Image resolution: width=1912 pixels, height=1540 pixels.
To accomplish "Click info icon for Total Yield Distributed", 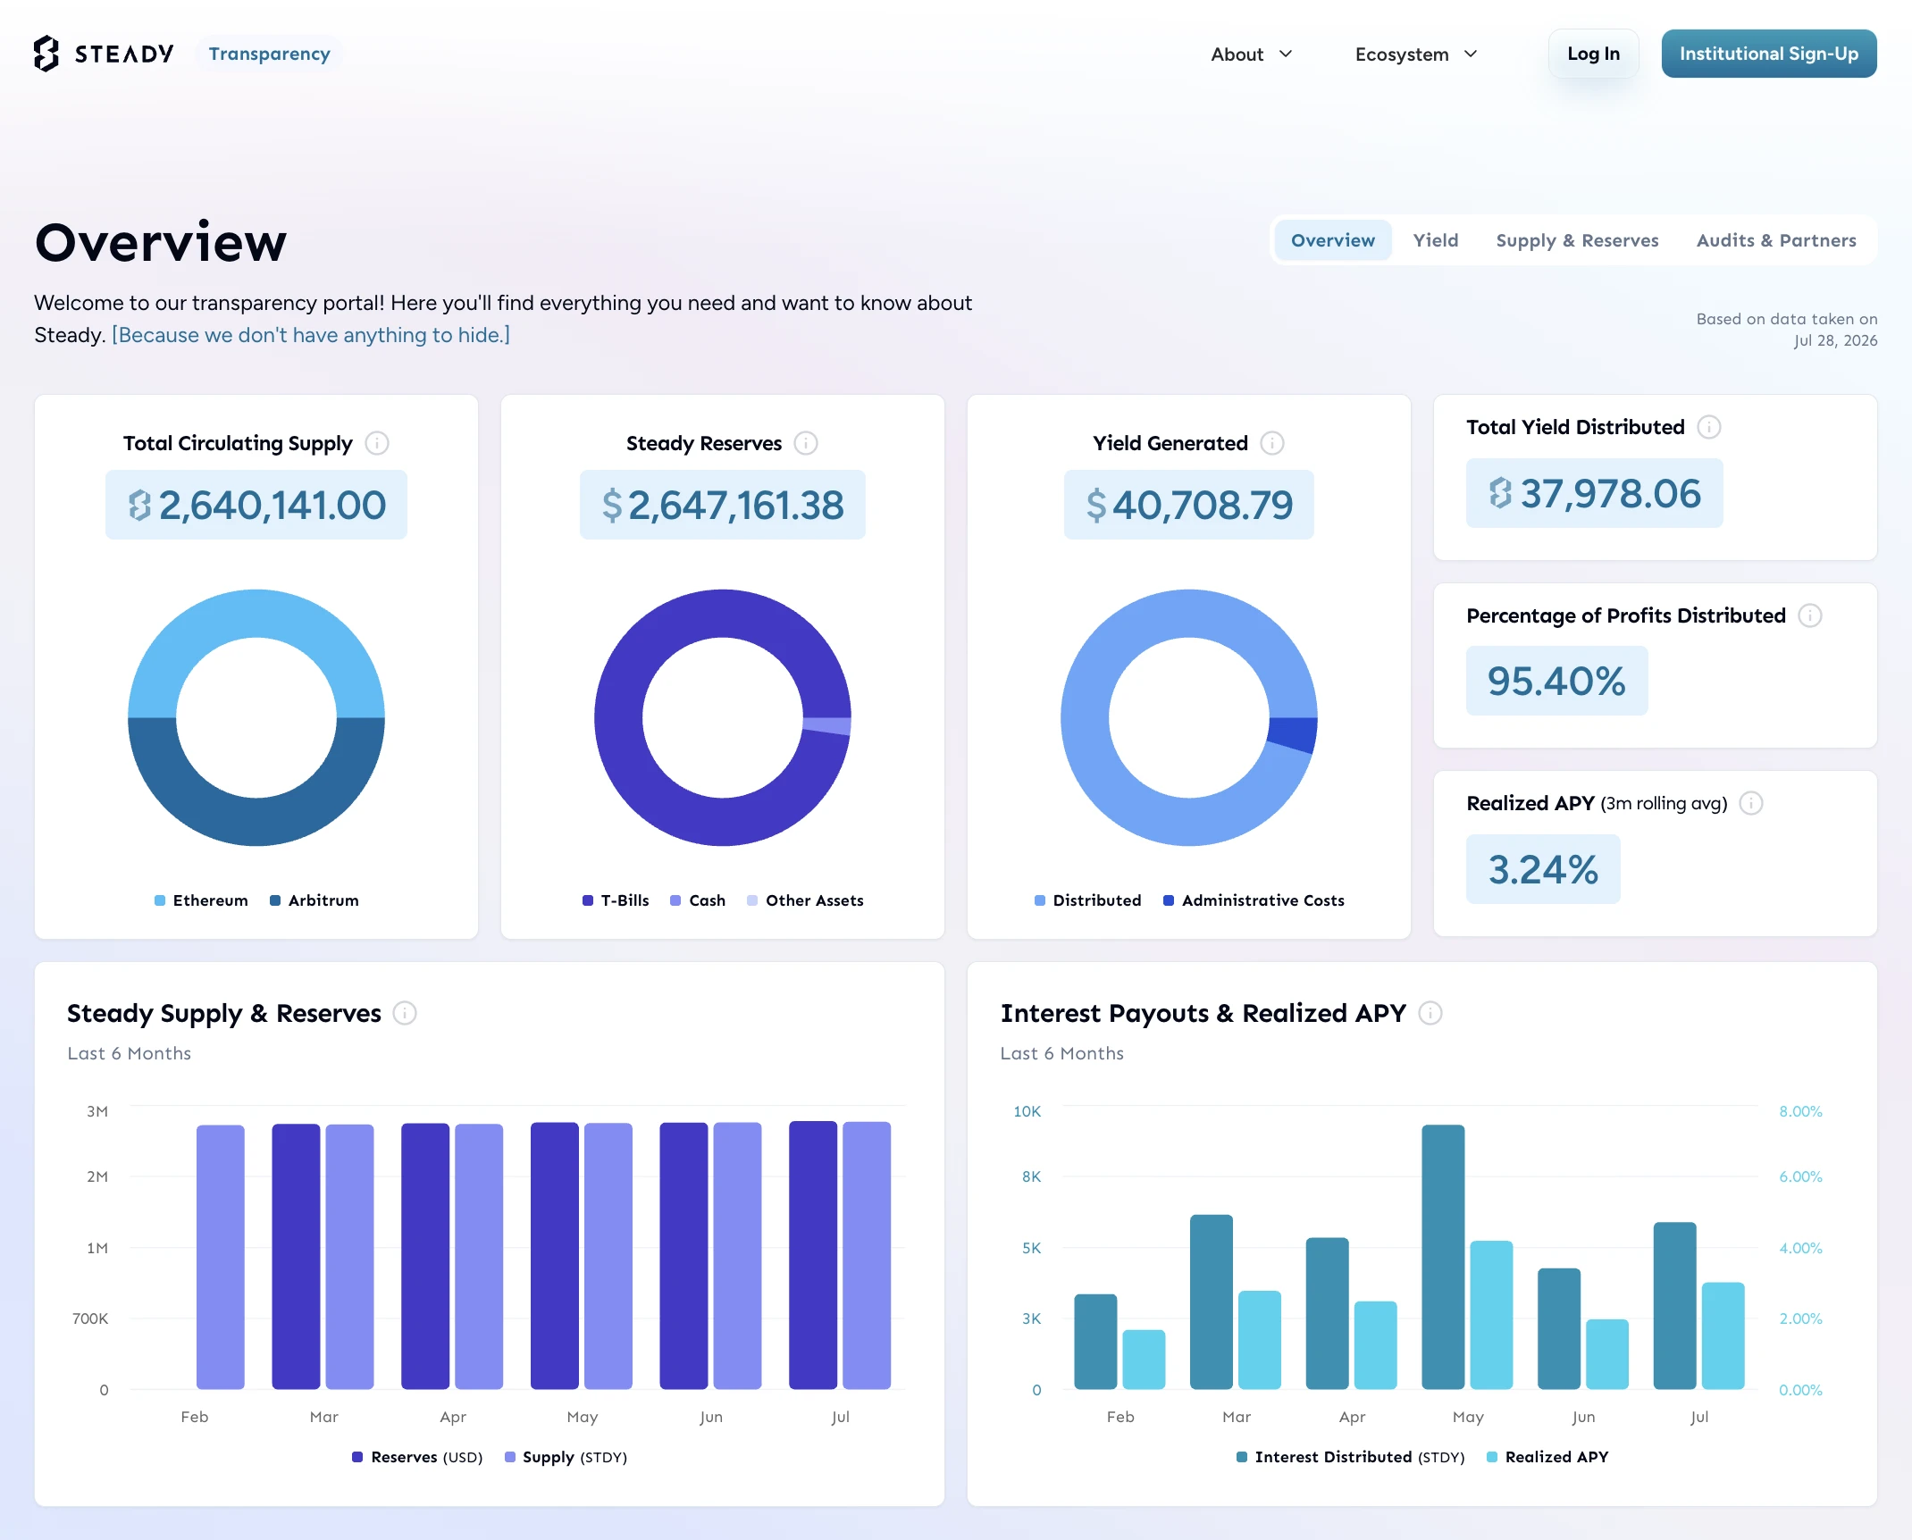I will coord(1709,427).
